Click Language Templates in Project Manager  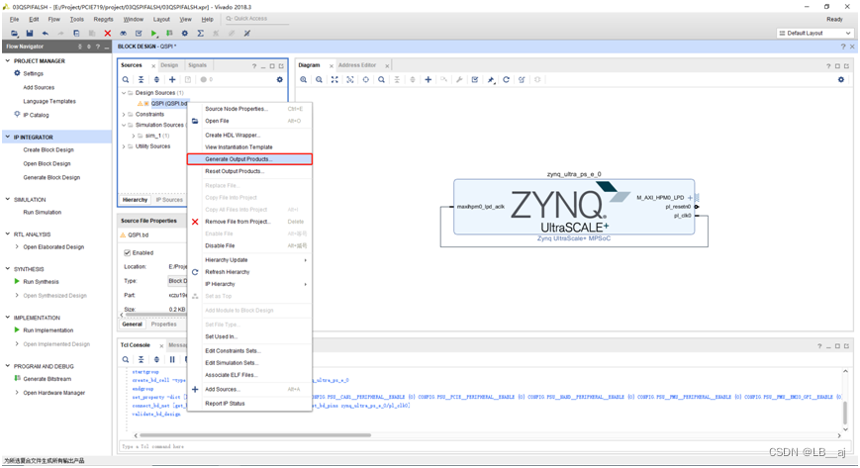[49, 102]
